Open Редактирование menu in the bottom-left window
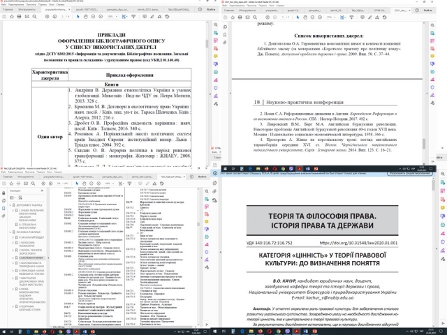The image size is (447, 335). 15,172
